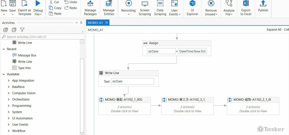Viewport: 289px width, 135px height.
Task: Select MOMO-超取-A1102_2_1 sequence node
Action: [x=253, y=106]
